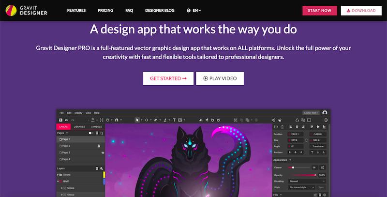Adjust the Opacity slider

pyautogui.click(x=302, y=175)
